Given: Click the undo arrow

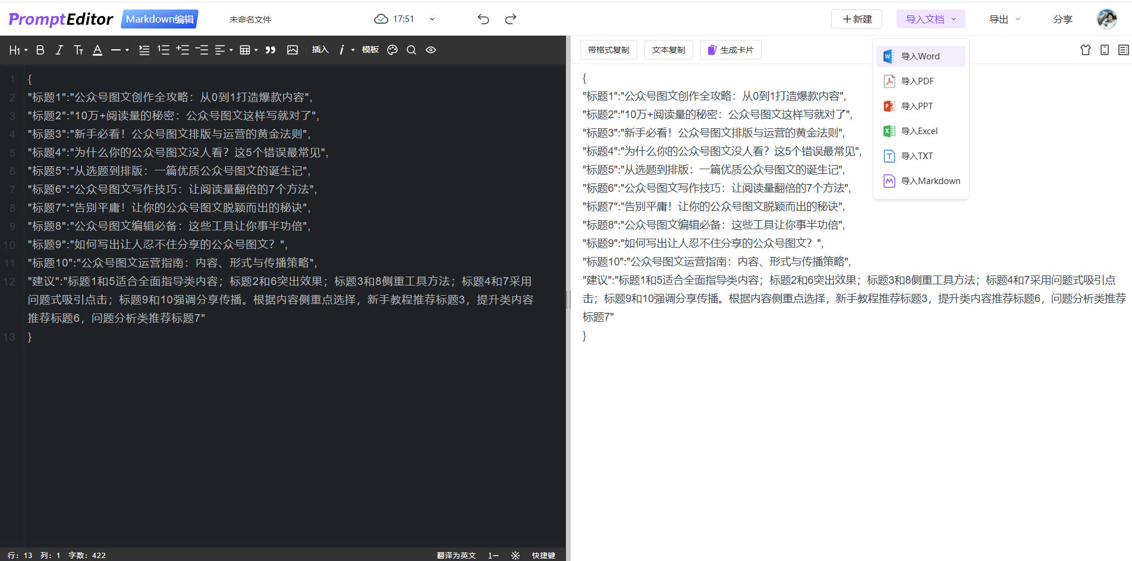Looking at the screenshot, I should (483, 19).
